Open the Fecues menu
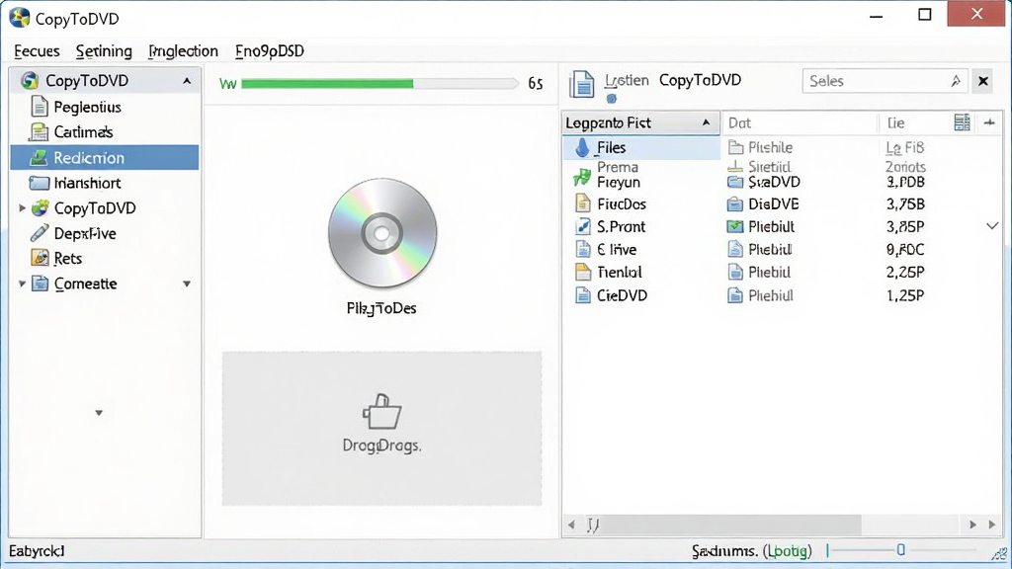The width and height of the screenshot is (1012, 569). (37, 51)
